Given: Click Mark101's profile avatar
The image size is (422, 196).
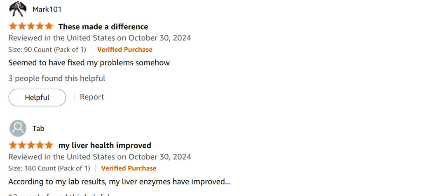Looking at the screenshot, I should [x=18, y=9].
